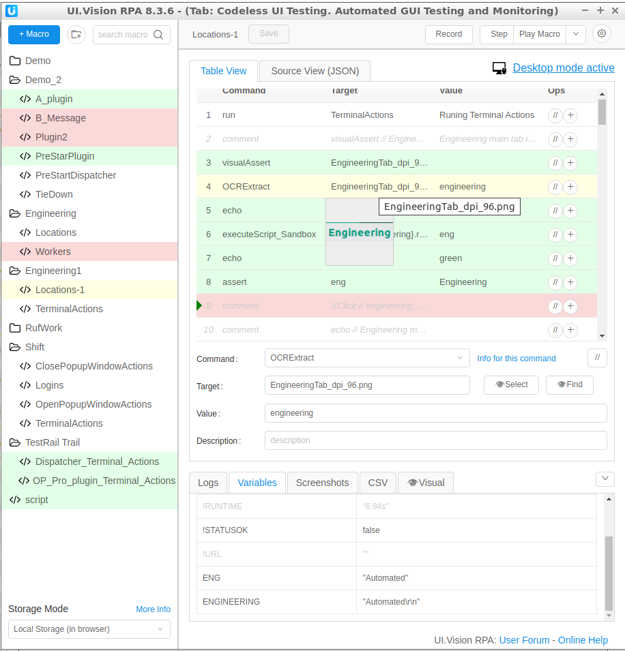Toggle comment button beside Info for this command
The height and width of the screenshot is (651, 625).
(x=597, y=358)
